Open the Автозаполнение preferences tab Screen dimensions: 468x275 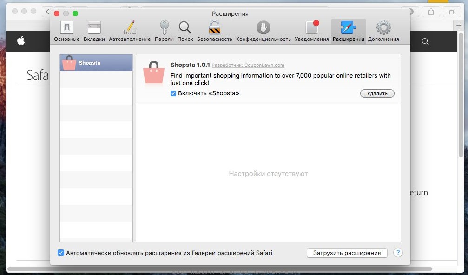click(130, 31)
